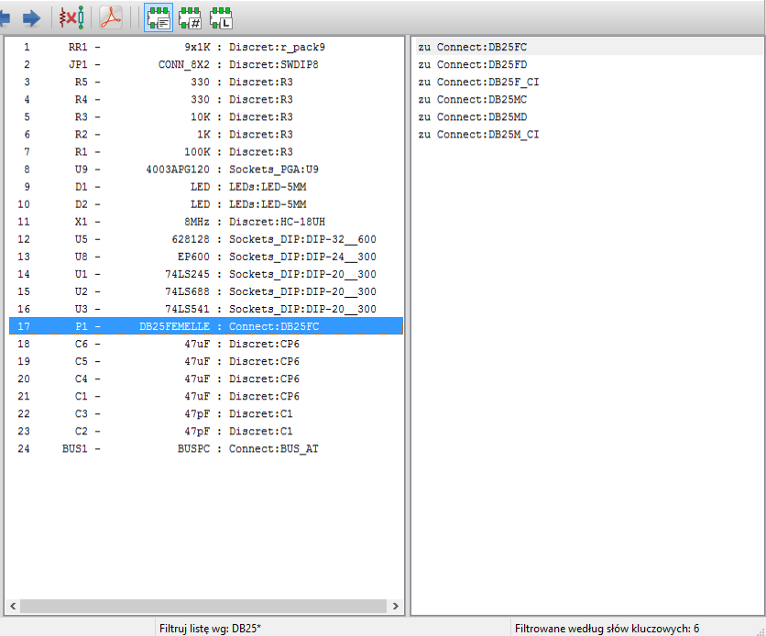Select component row C6 47uF
The width and height of the screenshot is (766, 636).
pos(205,344)
